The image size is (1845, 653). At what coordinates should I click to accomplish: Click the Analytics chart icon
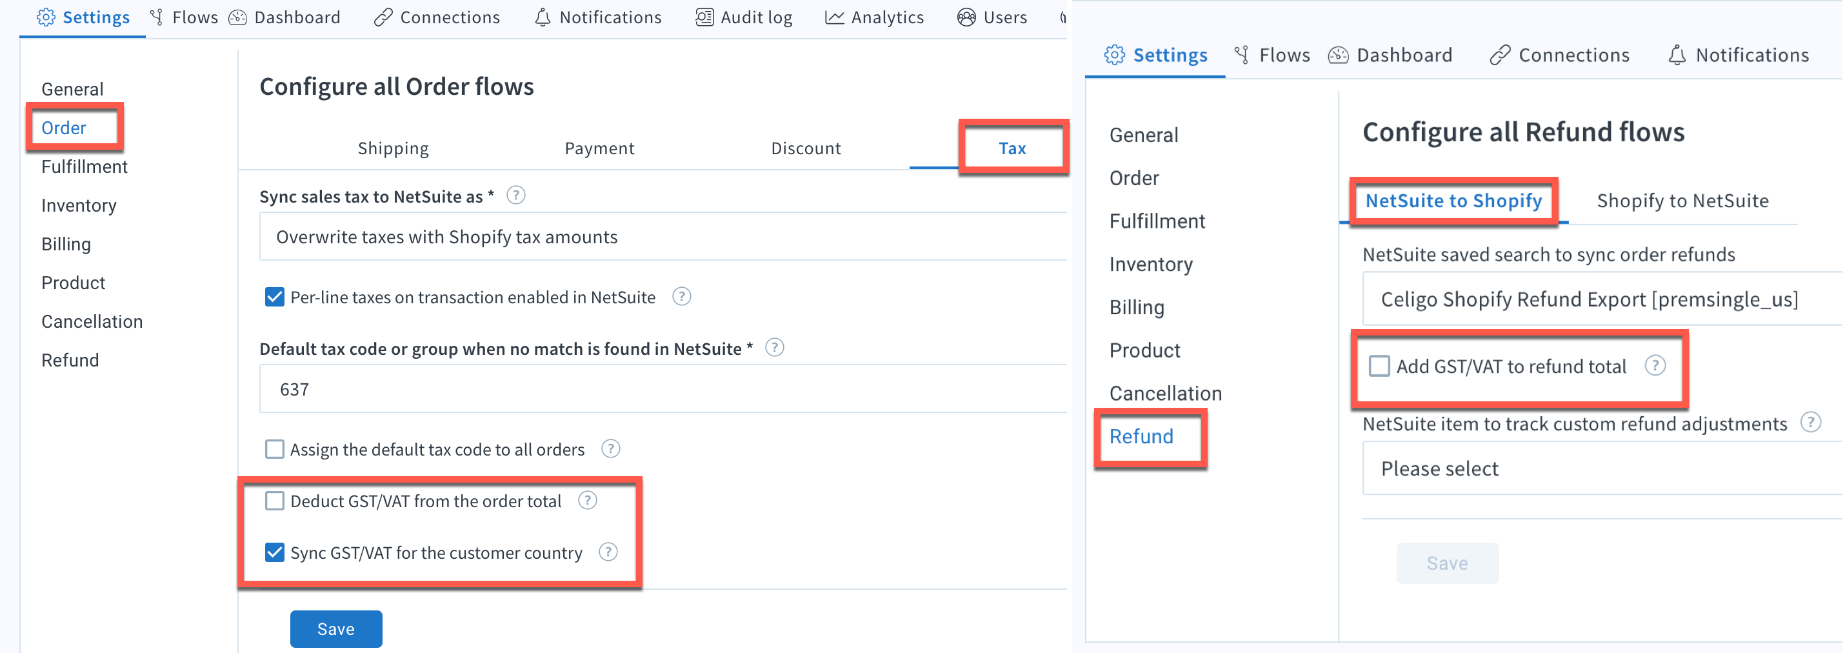point(834,17)
